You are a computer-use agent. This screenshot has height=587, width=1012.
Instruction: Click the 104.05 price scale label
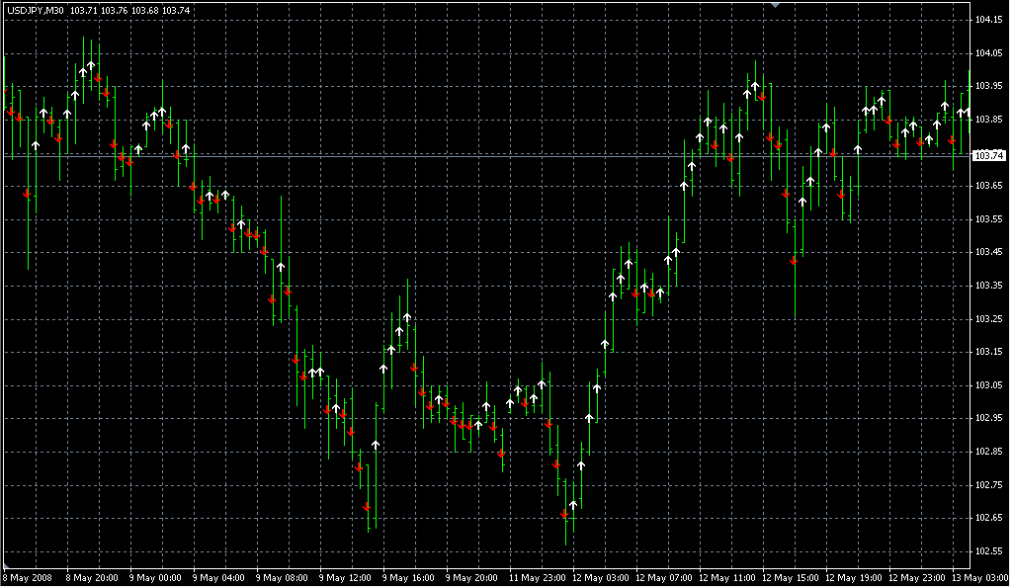coord(988,53)
